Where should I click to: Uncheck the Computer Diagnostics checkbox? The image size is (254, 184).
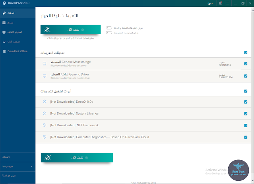click(x=246, y=137)
